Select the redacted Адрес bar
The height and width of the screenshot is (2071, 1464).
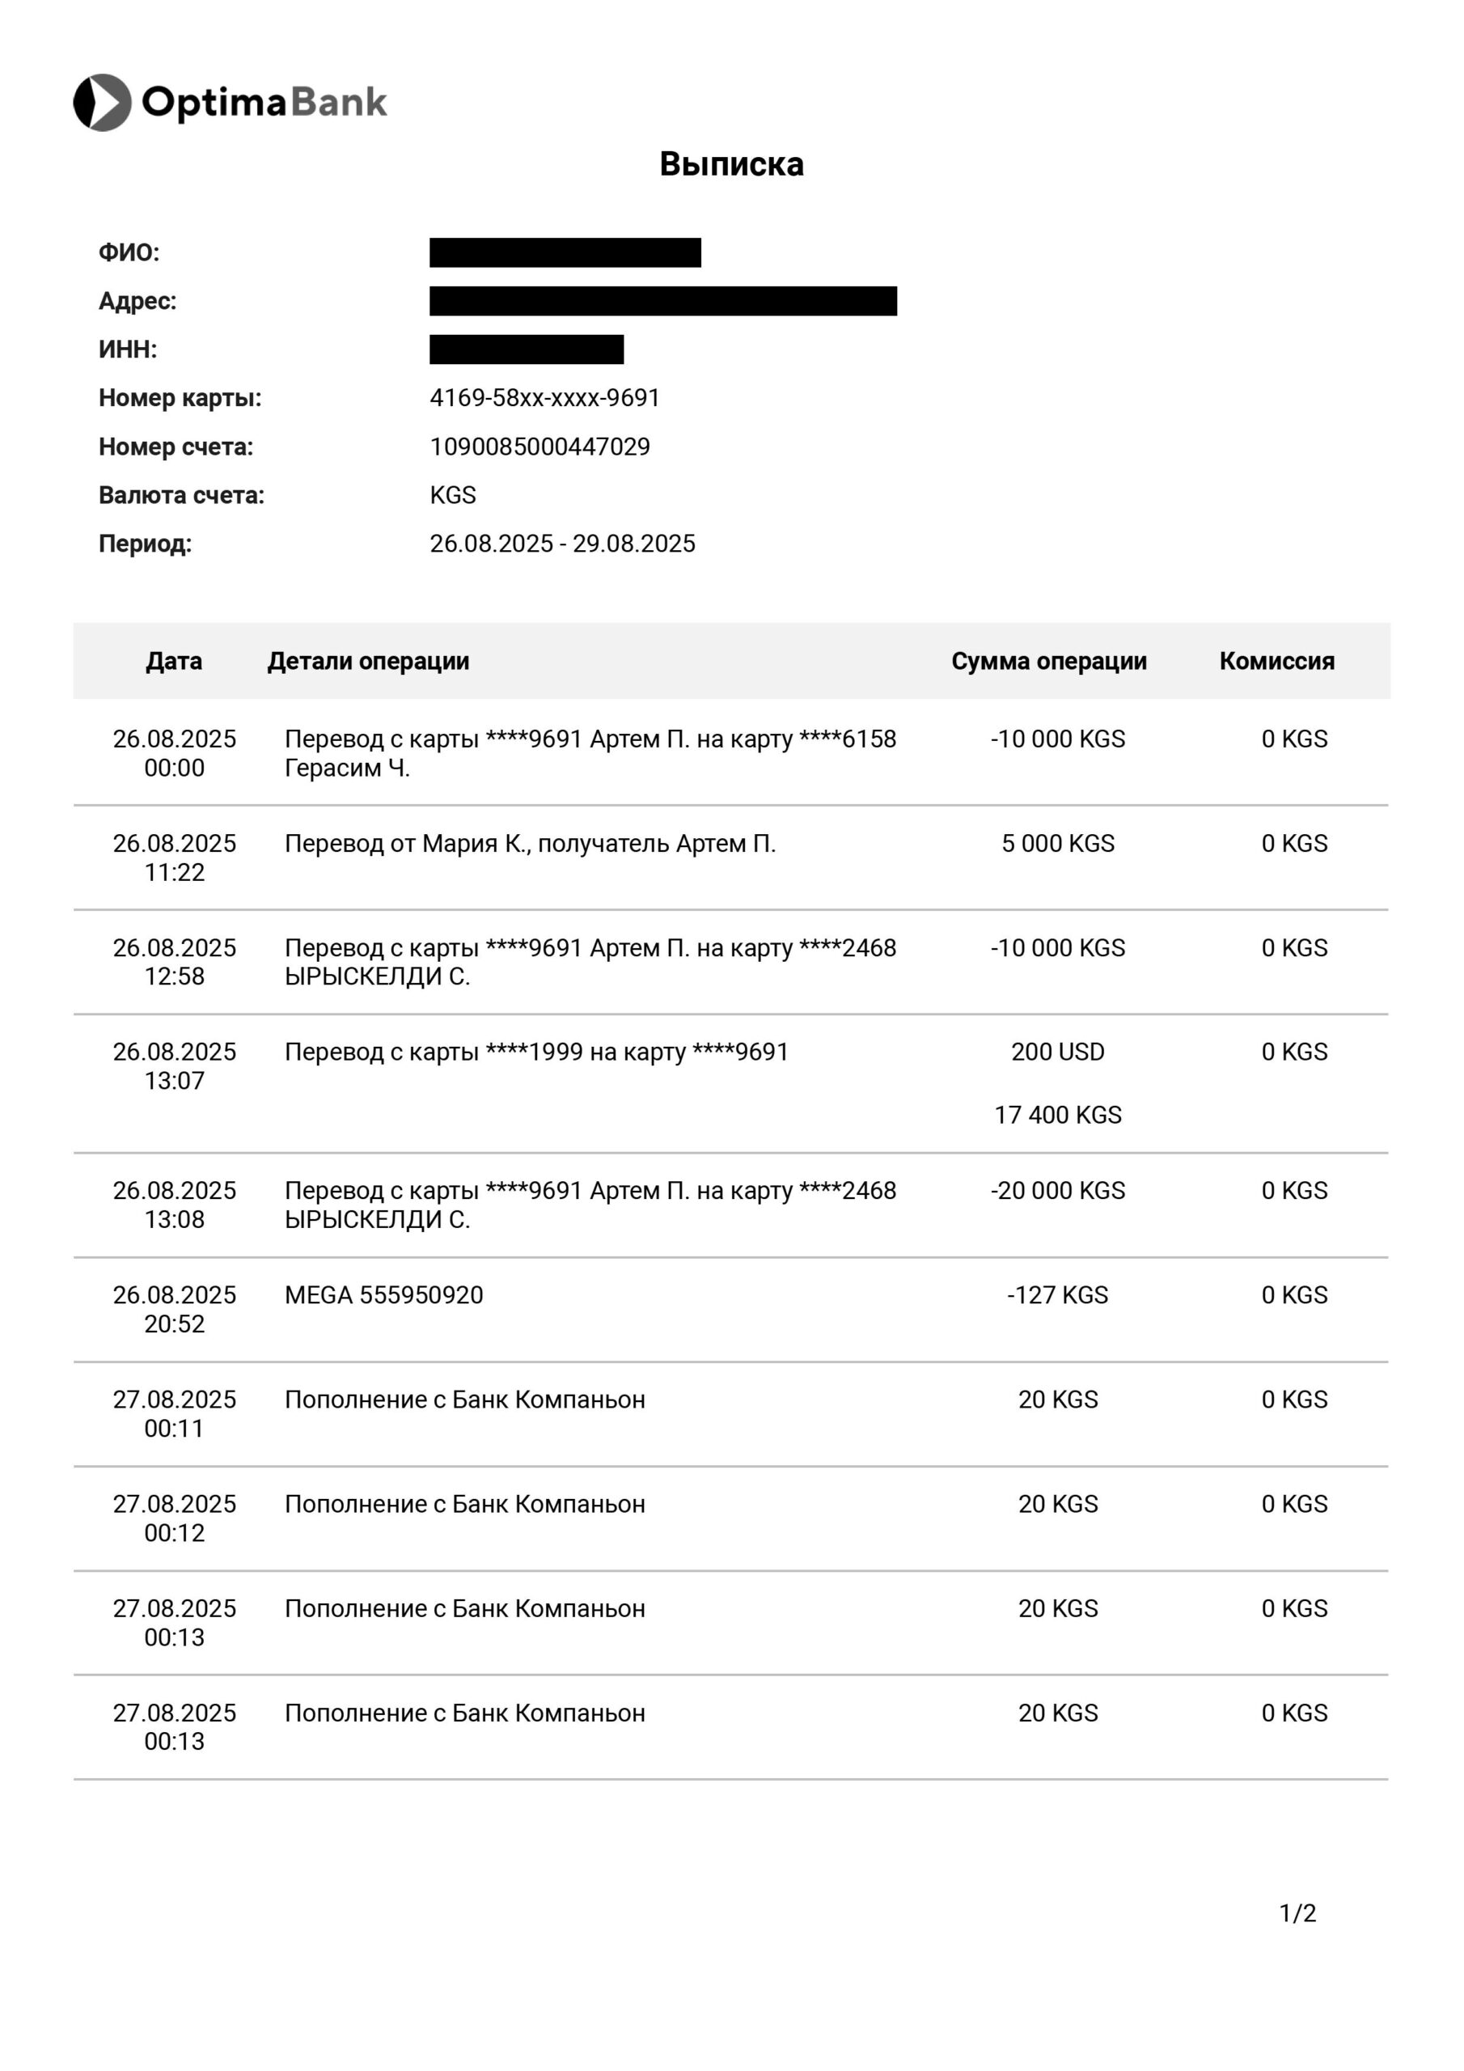click(662, 301)
